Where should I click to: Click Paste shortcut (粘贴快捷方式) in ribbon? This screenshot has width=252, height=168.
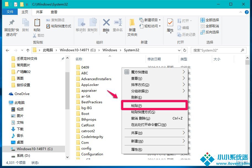(x=59, y=26)
